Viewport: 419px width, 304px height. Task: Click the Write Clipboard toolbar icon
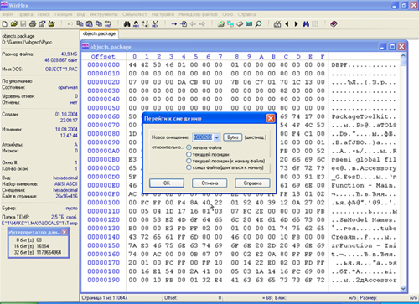pyautogui.click(x=90, y=24)
